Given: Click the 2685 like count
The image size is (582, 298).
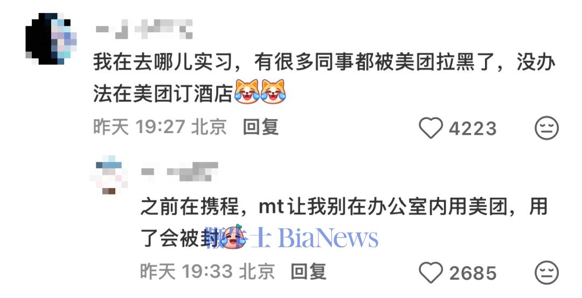Looking at the screenshot, I should point(473,274).
